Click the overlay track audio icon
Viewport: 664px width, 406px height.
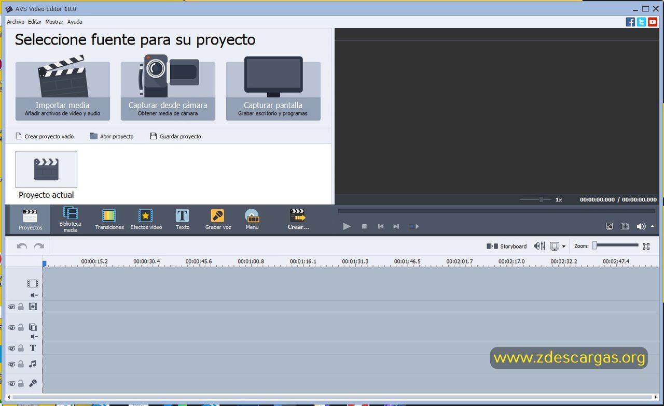(34, 337)
